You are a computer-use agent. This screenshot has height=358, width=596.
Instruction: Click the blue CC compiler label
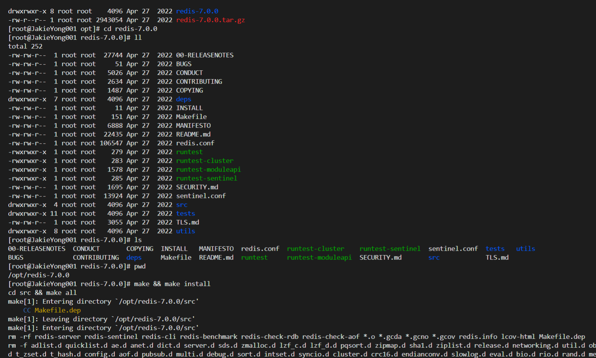(x=27, y=310)
